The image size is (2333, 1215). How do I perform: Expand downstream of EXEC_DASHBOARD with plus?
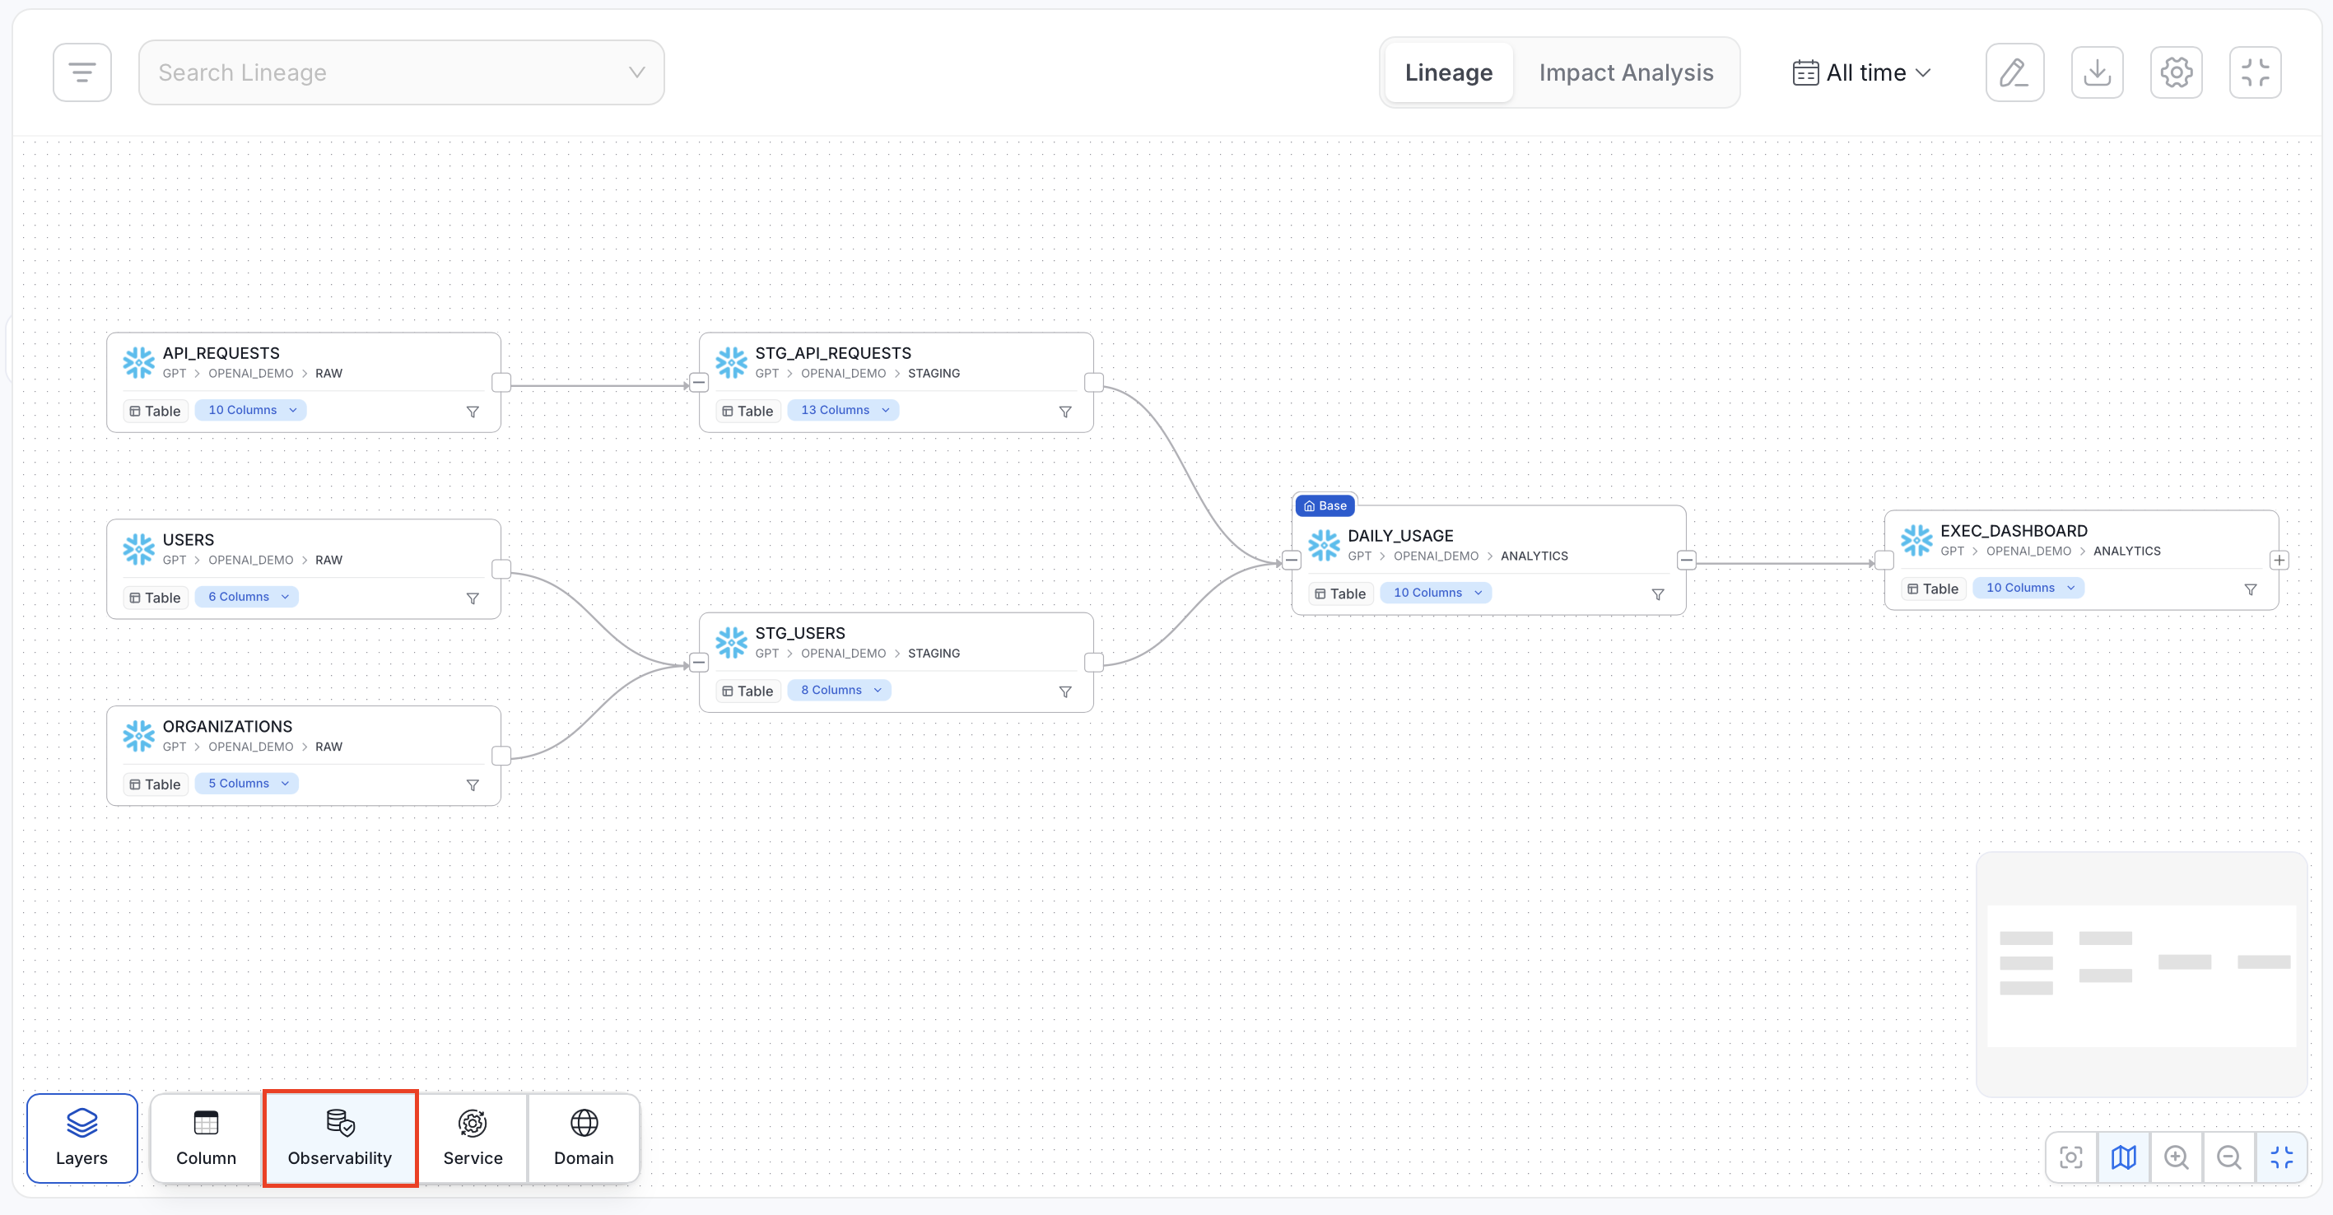coord(2279,561)
